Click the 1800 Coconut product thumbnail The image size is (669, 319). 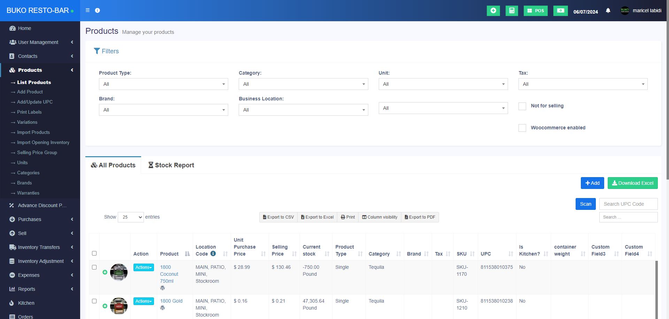(x=119, y=272)
